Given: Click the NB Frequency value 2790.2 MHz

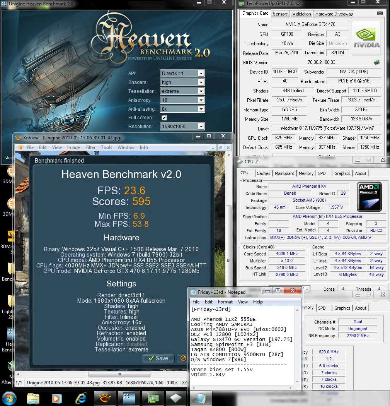Looking at the screenshot, I should click(358, 336).
